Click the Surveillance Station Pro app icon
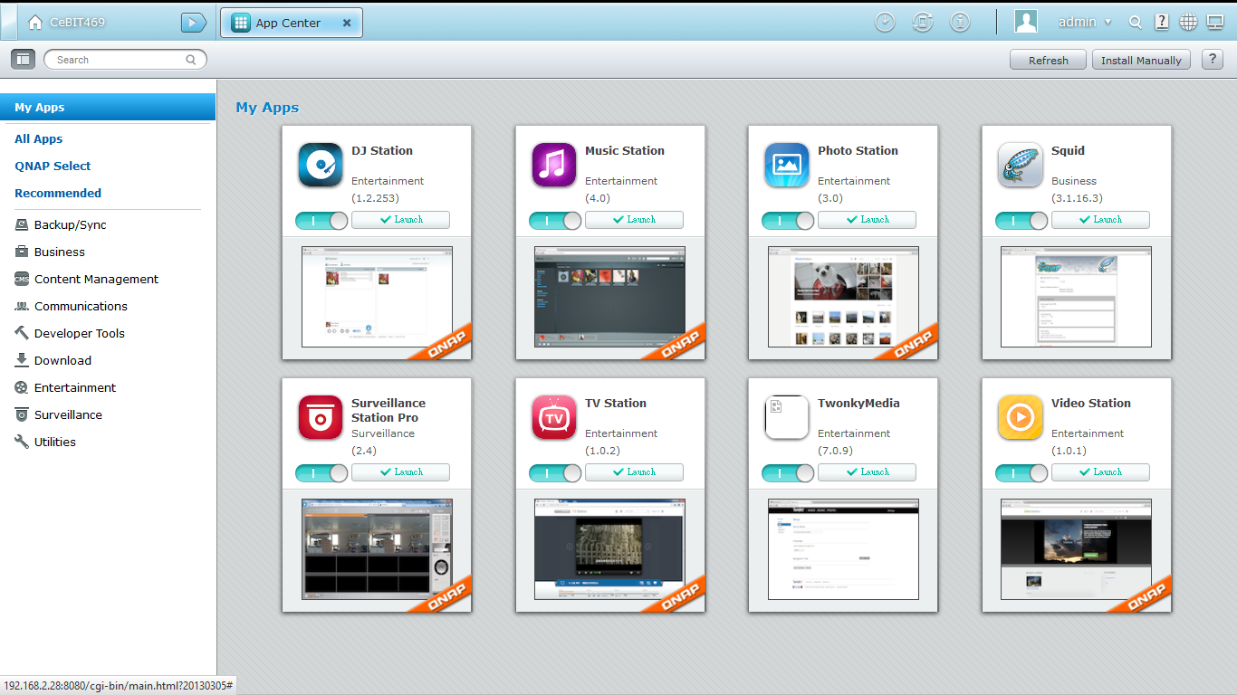The image size is (1237, 695). coord(321,417)
